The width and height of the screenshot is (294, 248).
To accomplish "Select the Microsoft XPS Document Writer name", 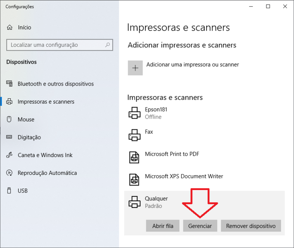I will [x=184, y=176].
